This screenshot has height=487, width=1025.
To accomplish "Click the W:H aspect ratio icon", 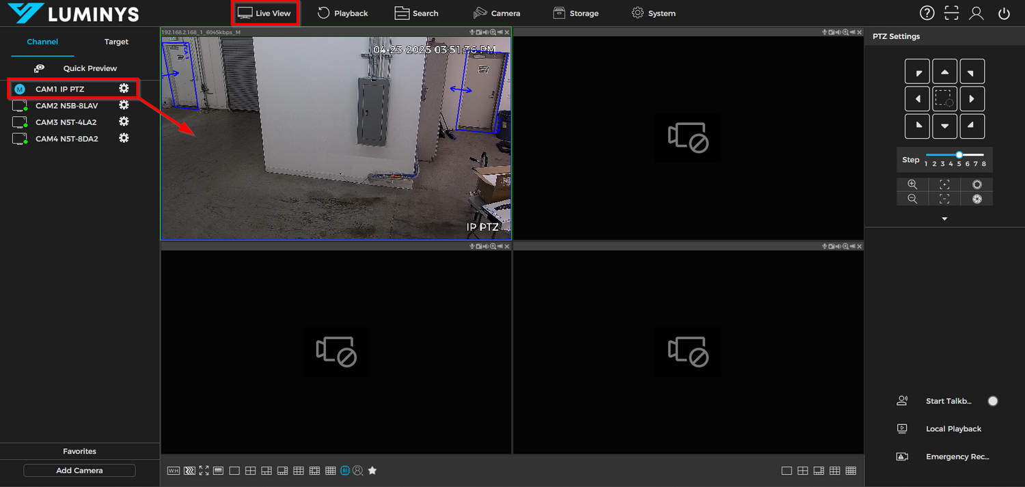I will (174, 470).
